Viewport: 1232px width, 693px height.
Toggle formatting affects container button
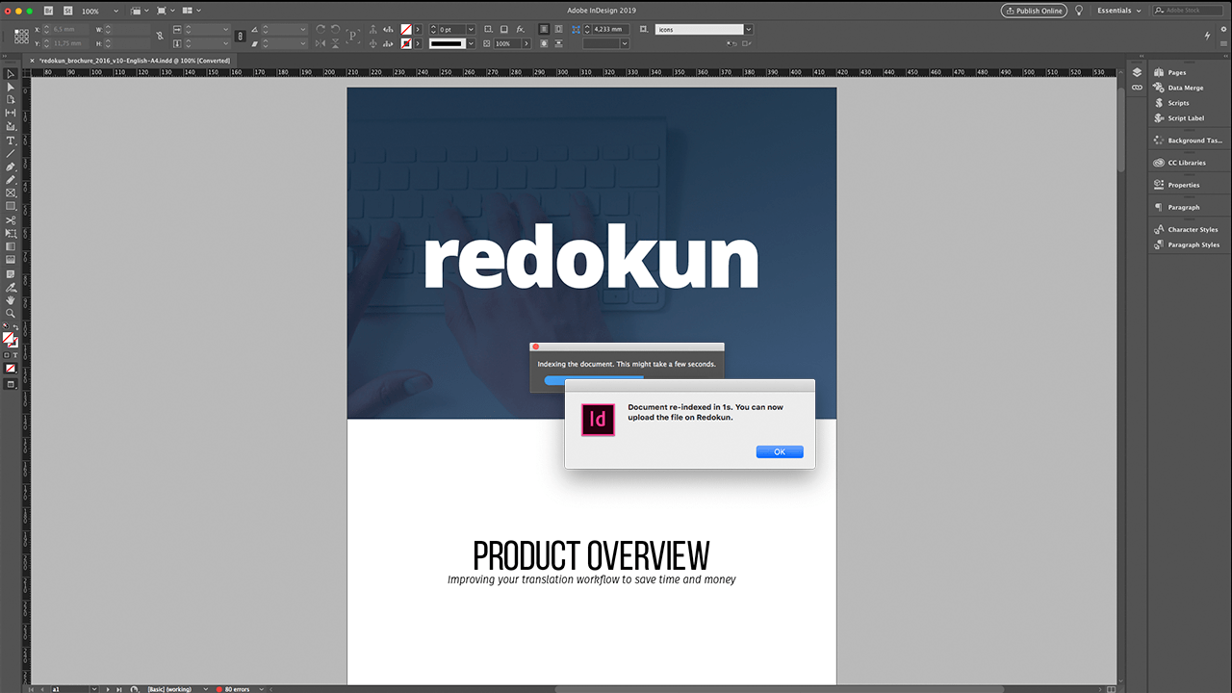pyautogui.click(x=6, y=354)
